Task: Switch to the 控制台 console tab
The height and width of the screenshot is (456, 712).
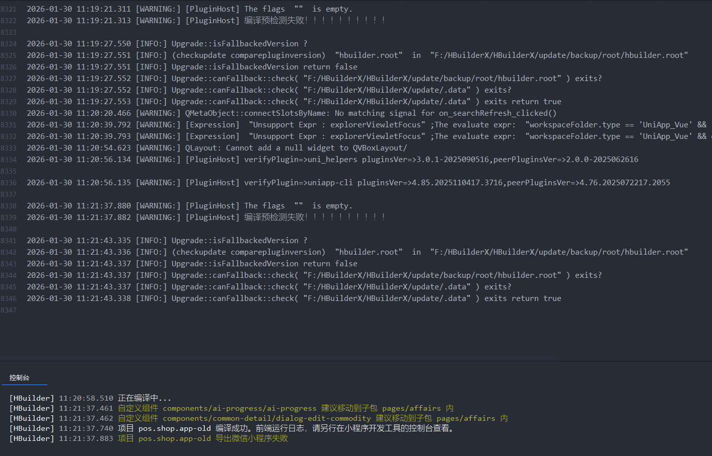Action: [x=19, y=377]
